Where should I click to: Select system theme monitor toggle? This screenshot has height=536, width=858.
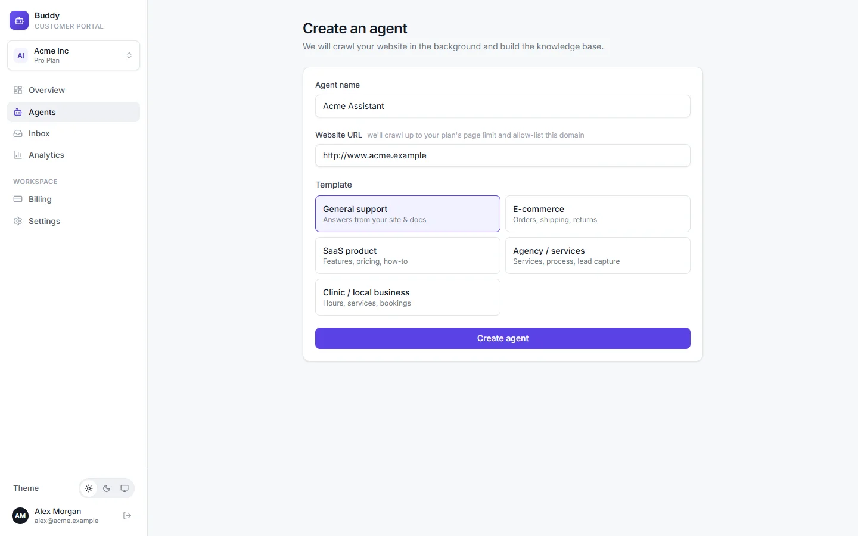coord(125,488)
